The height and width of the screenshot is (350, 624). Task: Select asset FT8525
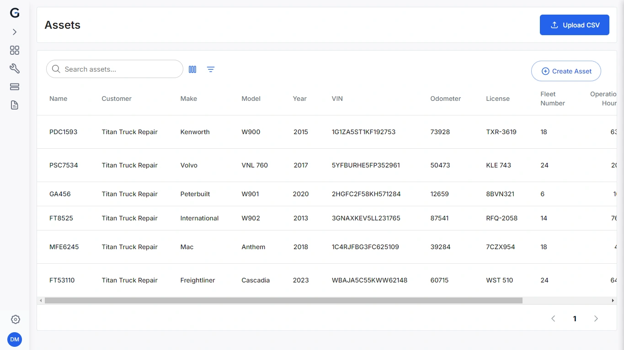click(61, 218)
